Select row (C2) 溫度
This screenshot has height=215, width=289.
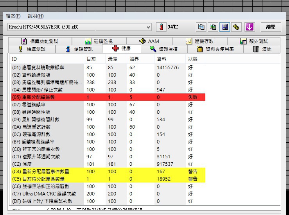[x=108, y=164]
